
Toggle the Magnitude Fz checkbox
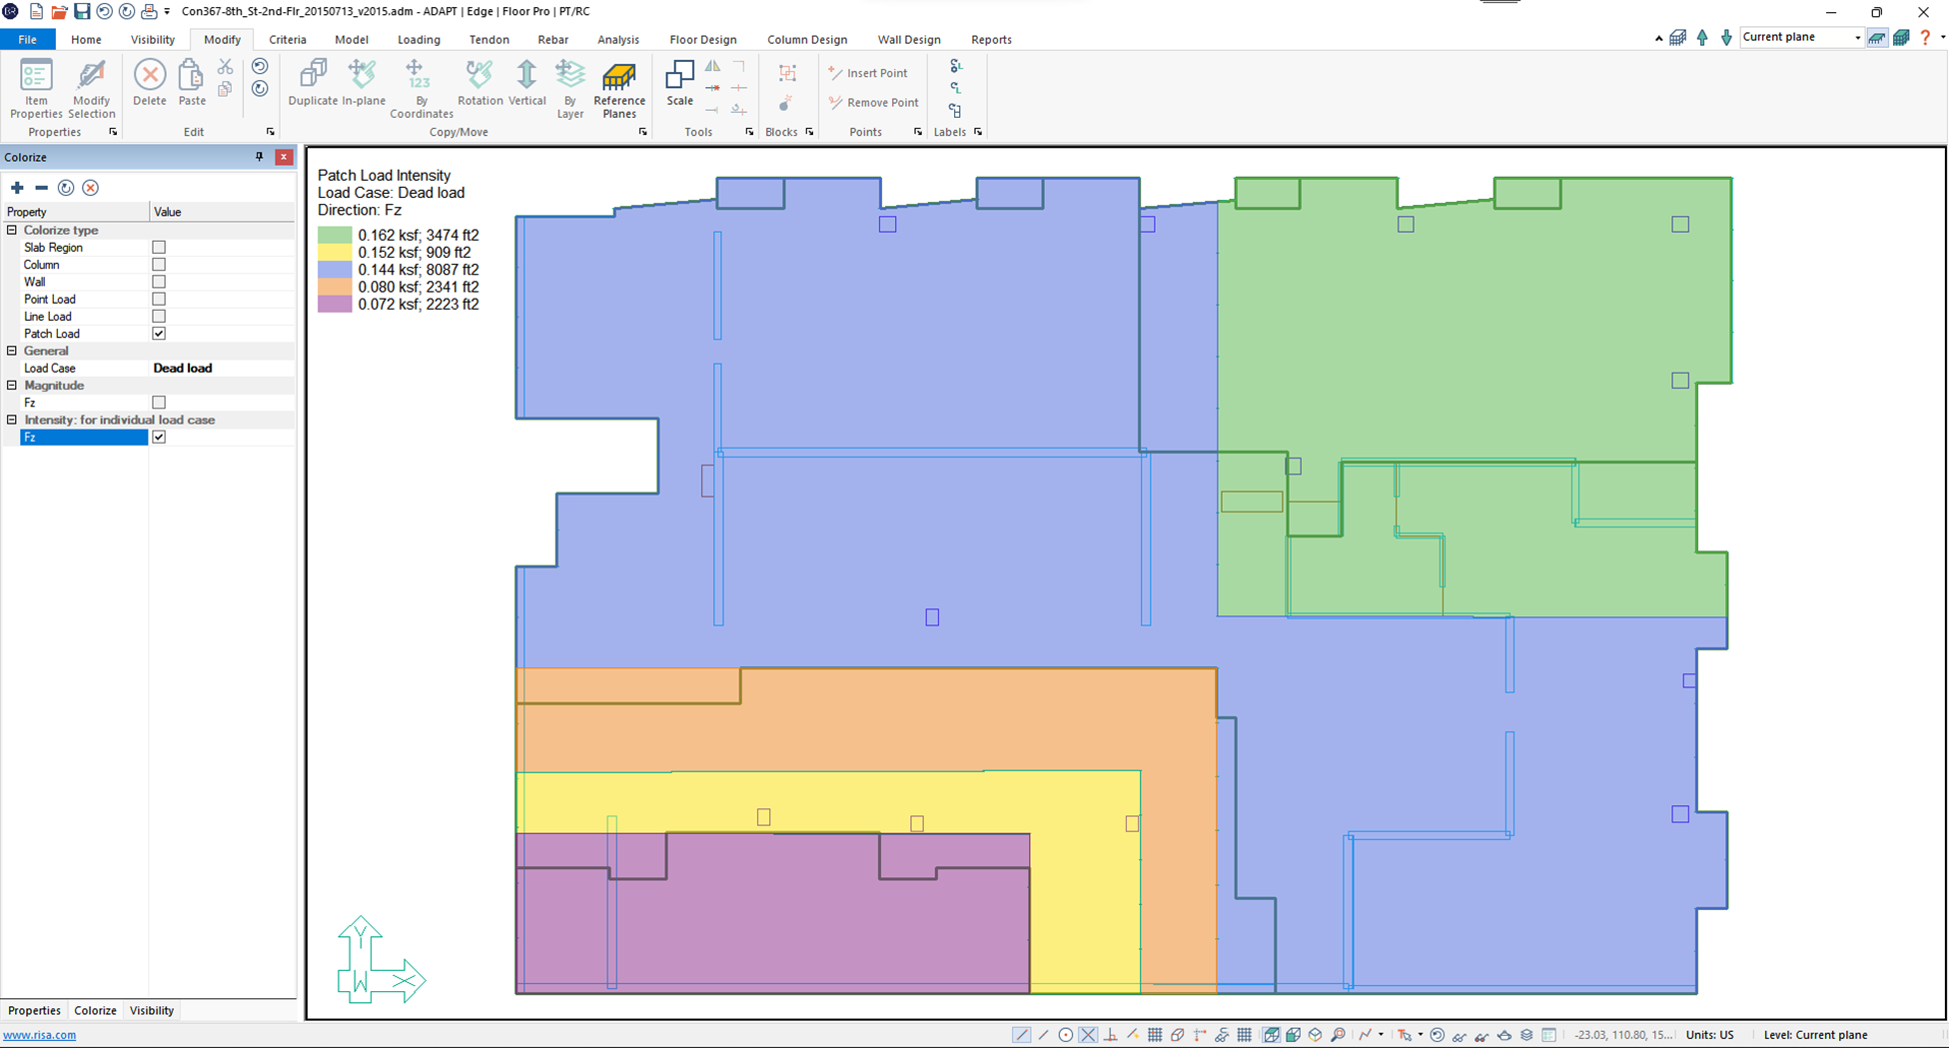(x=159, y=403)
